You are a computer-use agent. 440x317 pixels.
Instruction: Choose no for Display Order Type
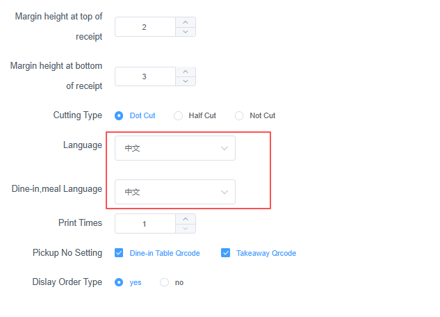165,282
